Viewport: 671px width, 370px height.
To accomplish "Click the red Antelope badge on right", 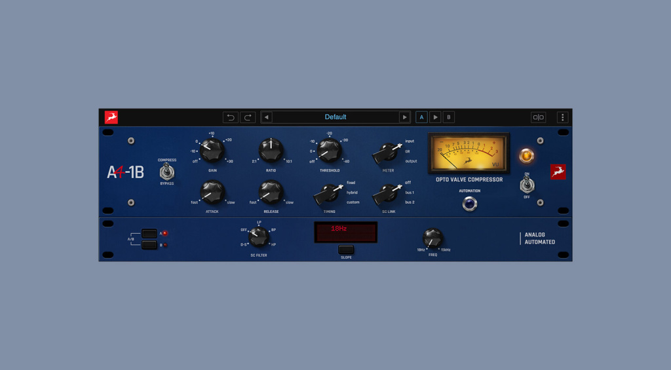I will pos(558,172).
